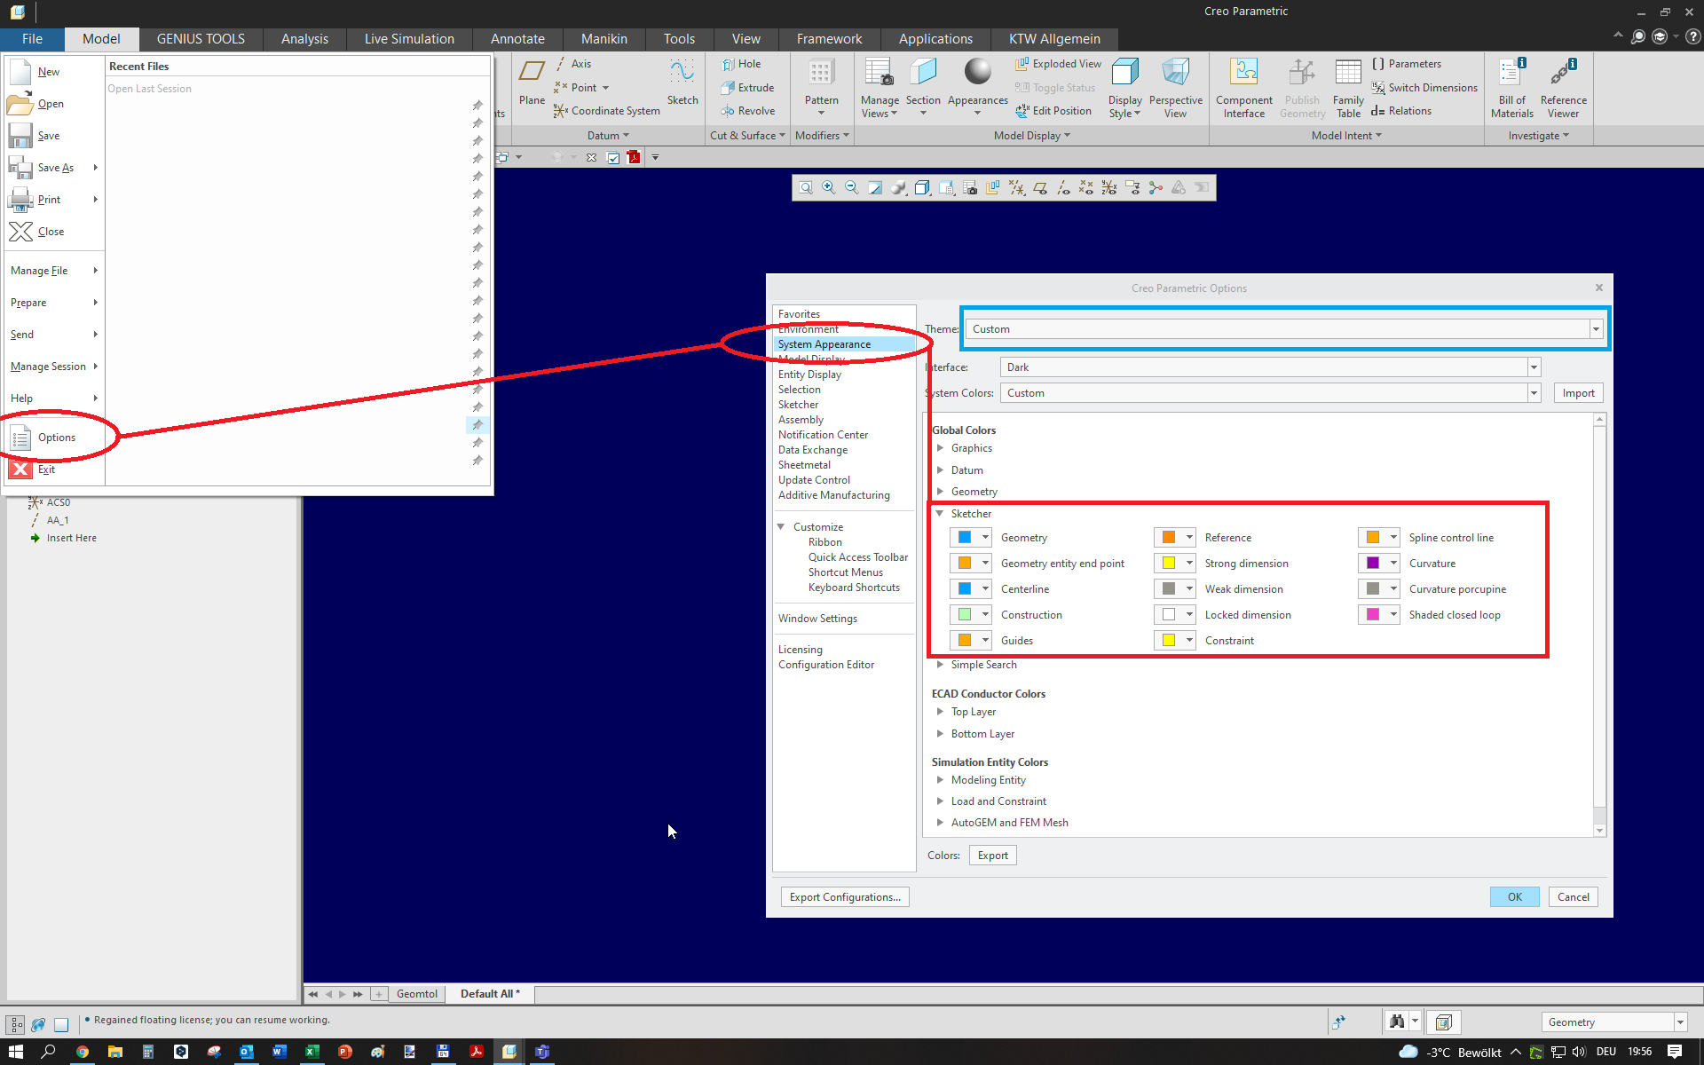Click the Manage Views icon
Viewport: 1704px width, 1065px height.
tap(880, 73)
